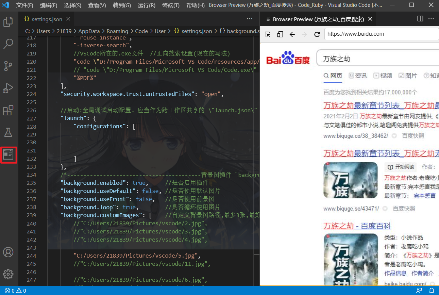
Task: Open the 21839 breadcrumb dropdown
Action: 64,31
